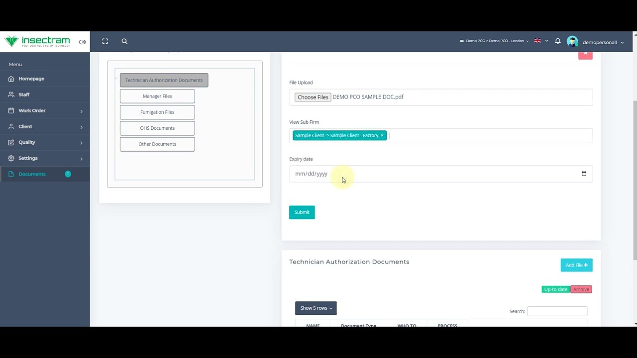
Task: Remove the Sample Client - Factory tag
Action: 382,135
